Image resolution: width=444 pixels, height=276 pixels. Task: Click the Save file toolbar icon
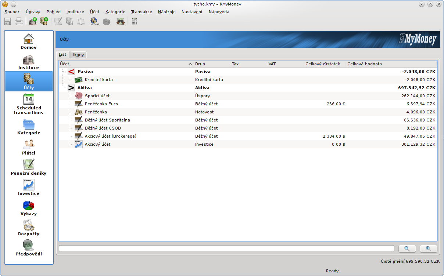7,21
